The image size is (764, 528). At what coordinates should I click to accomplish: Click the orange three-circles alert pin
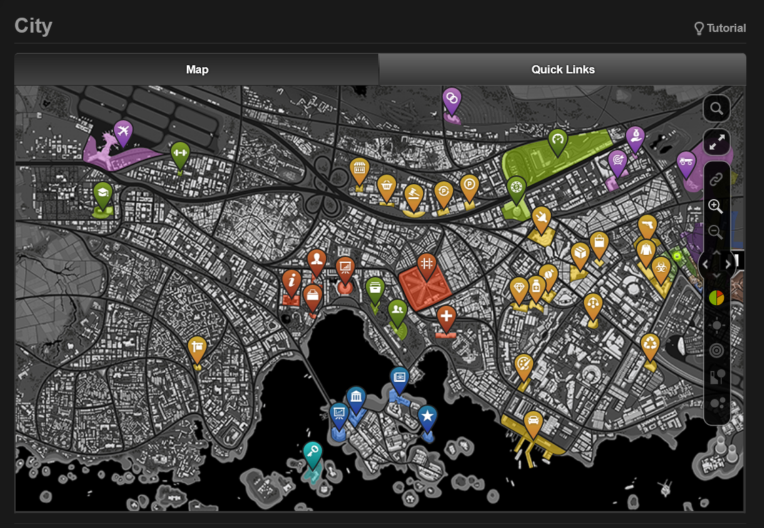(x=593, y=305)
